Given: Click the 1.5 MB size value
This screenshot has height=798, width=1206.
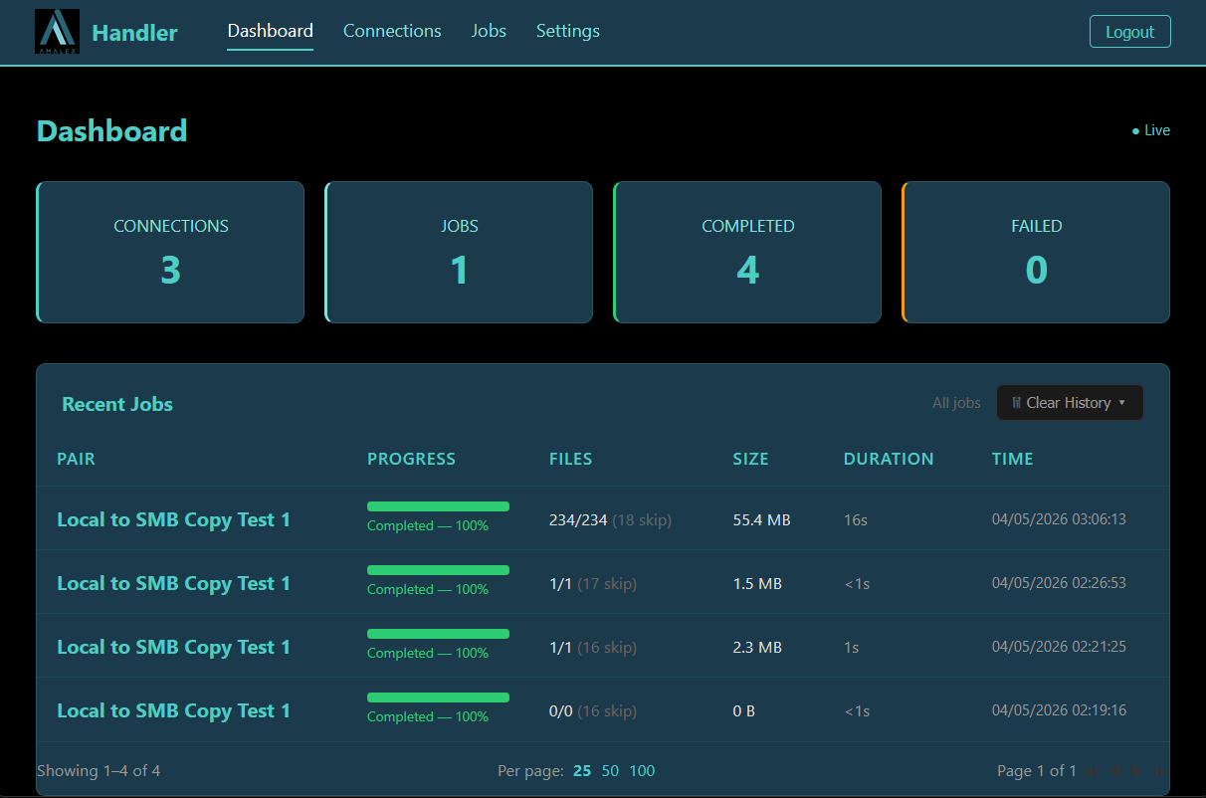Looking at the screenshot, I should pos(757,583).
